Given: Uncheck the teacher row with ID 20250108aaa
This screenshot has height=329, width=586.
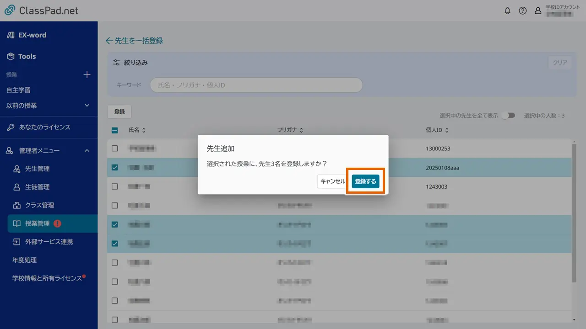Looking at the screenshot, I should tap(114, 167).
